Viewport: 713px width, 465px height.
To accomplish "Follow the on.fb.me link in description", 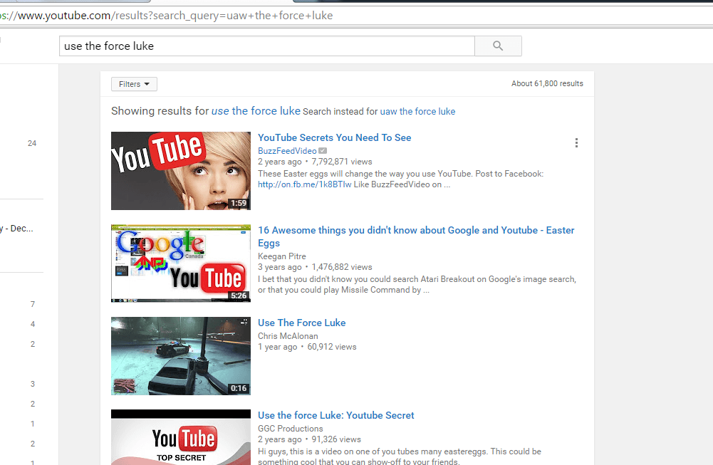I will [x=304, y=184].
